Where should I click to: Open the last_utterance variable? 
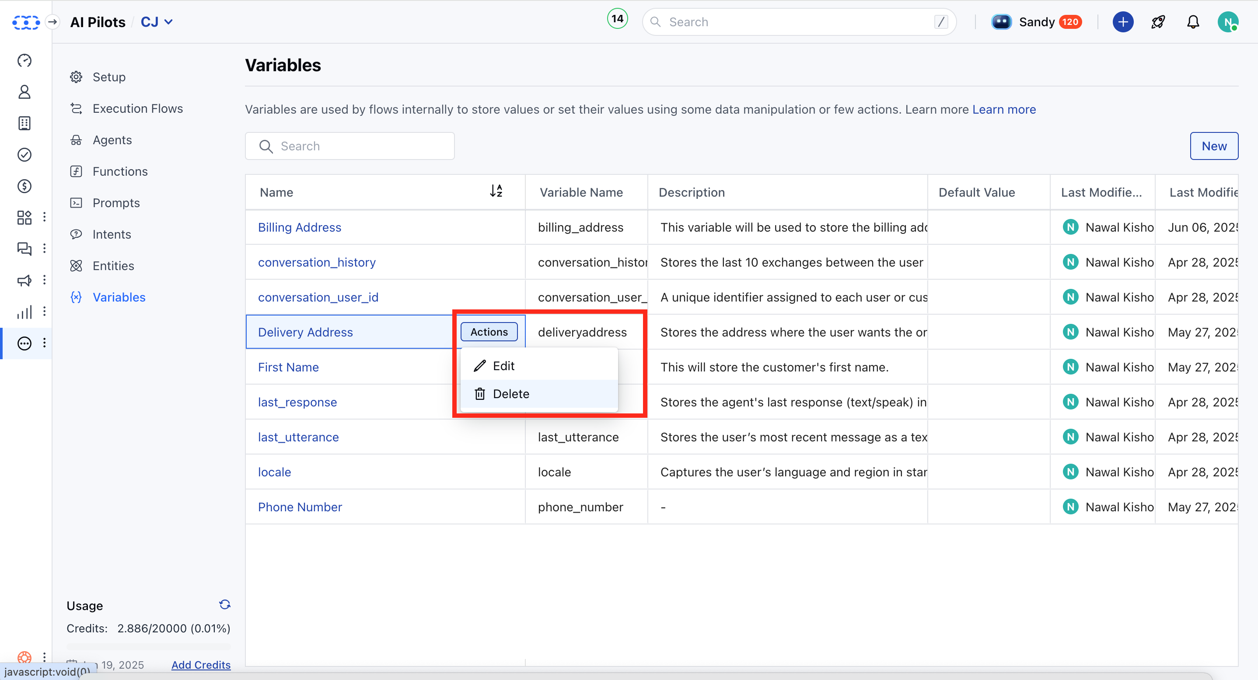298,437
